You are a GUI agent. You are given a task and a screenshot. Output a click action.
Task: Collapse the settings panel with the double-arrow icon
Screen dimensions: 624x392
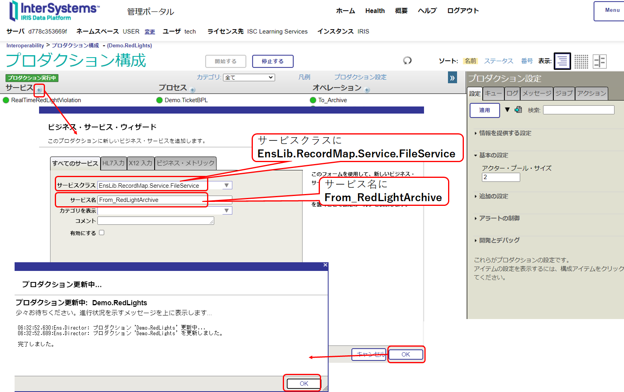tap(452, 78)
